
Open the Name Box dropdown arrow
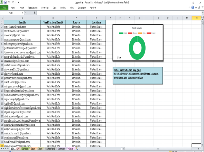click(x=22, y=13)
